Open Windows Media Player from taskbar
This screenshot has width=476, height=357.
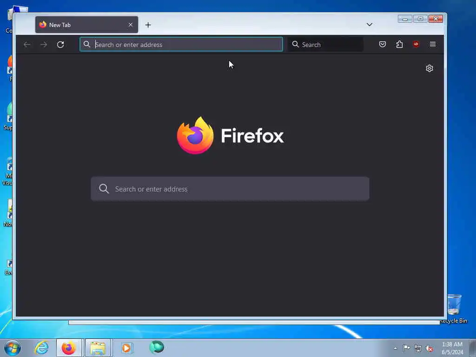126,348
